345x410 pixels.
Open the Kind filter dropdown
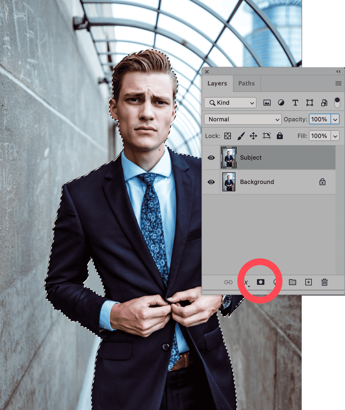point(230,103)
